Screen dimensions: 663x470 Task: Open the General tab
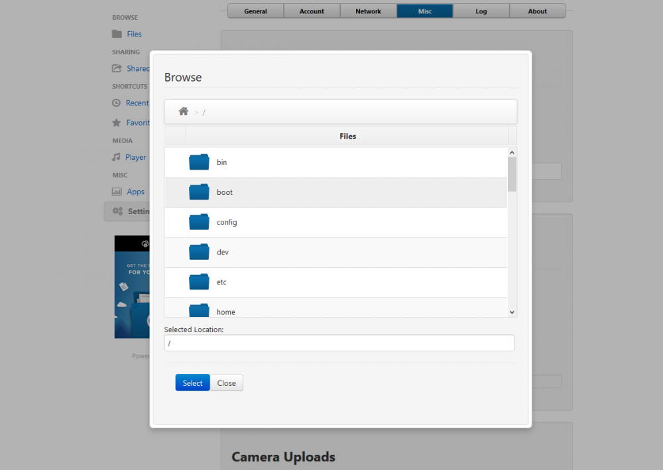pyautogui.click(x=255, y=11)
